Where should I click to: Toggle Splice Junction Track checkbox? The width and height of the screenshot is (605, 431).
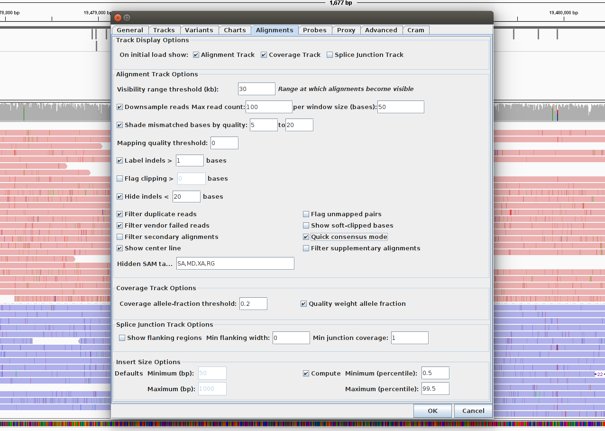[x=330, y=55]
